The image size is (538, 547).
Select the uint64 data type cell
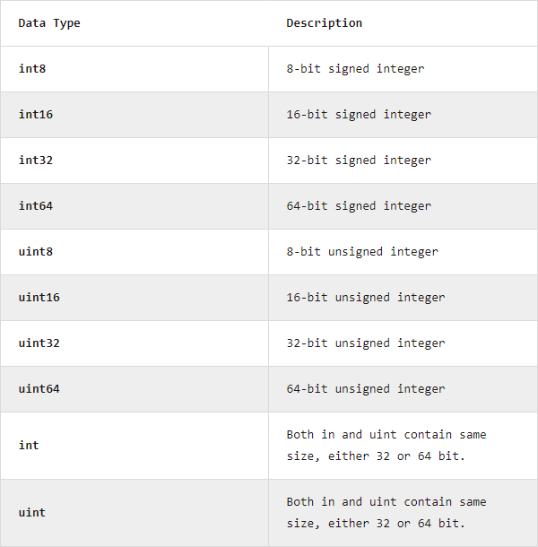pyautogui.click(x=39, y=389)
